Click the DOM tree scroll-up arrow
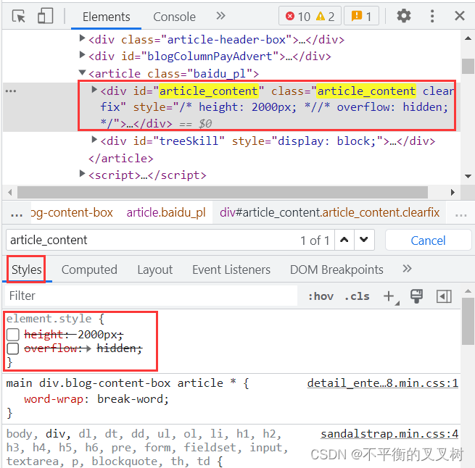Viewport: 475px width, 468px height. [x=468, y=38]
